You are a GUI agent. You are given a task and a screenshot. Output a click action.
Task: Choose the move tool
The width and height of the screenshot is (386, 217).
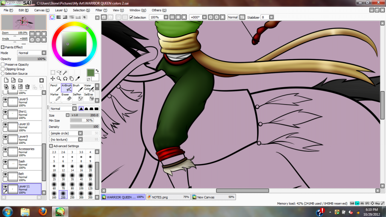53,78
